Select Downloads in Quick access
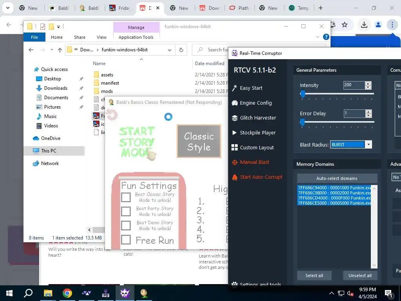Image resolution: width=401 pixels, height=301 pixels. (x=56, y=88)
